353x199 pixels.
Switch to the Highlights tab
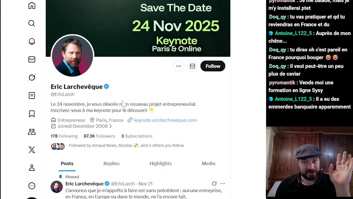click(x=161, y=164)
